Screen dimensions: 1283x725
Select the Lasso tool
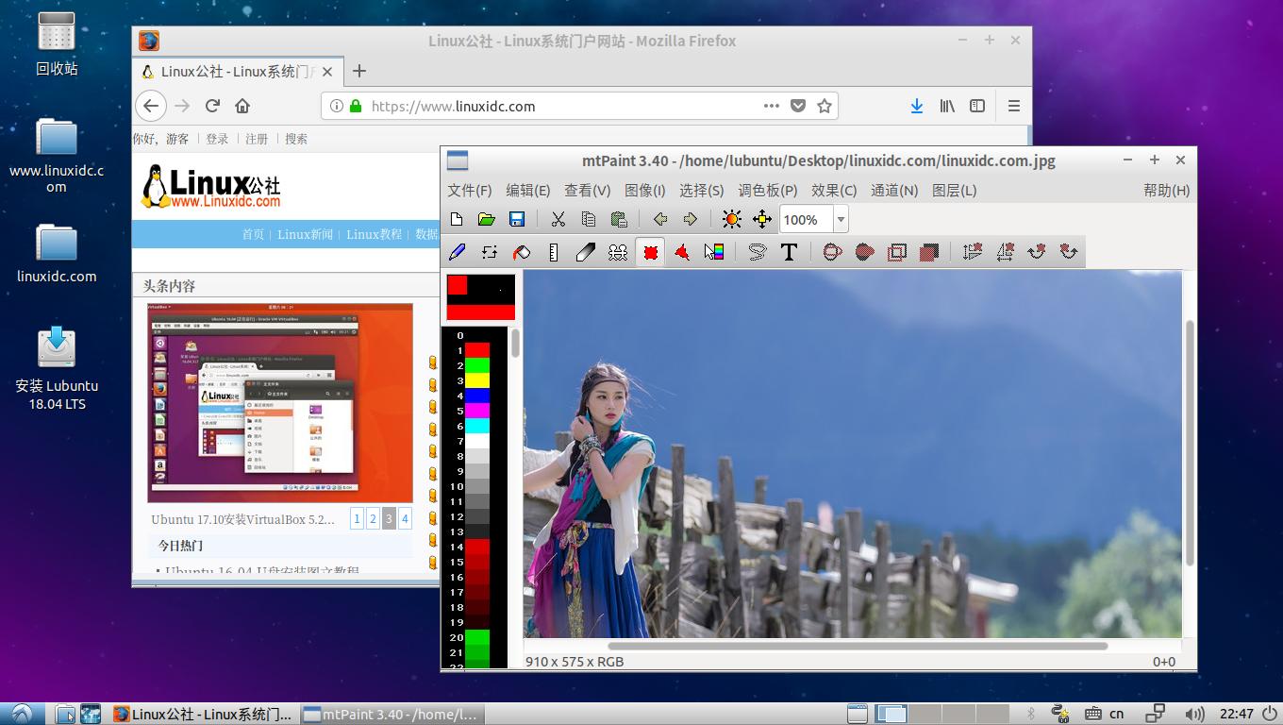[756, 251]
